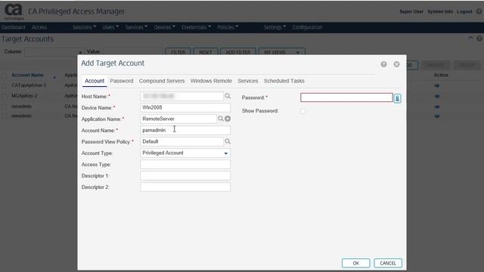Open the System Info link
Image resolution: width=484 pixels, height=272 pixels.
pyautogui.click(x=440, y=11)
